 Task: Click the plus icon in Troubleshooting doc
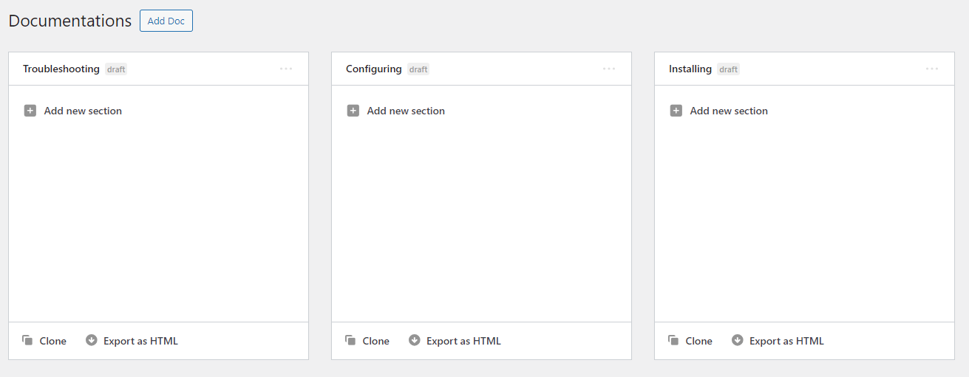point(30,111)
